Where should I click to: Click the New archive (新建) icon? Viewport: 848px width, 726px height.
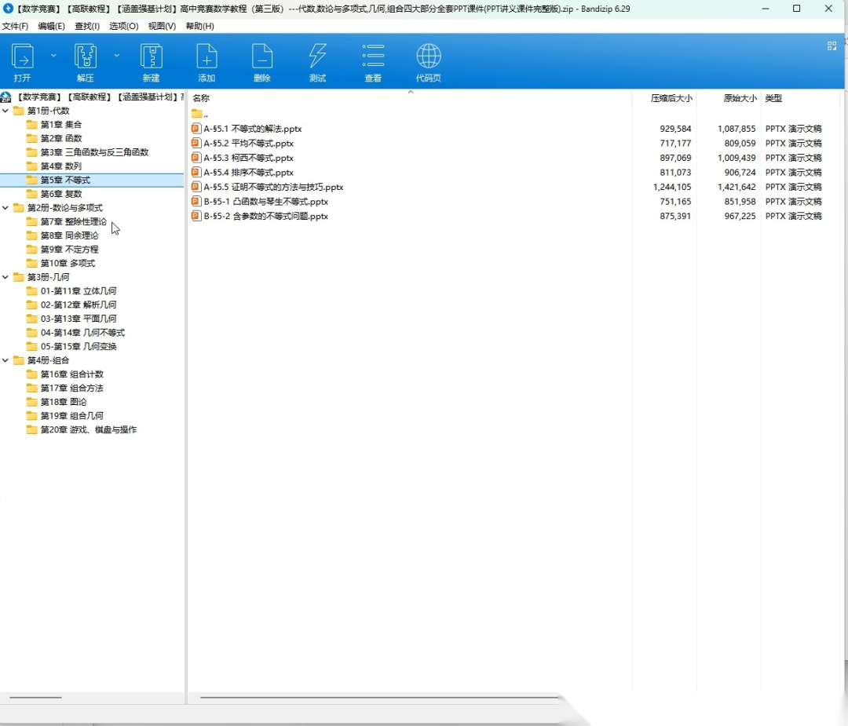[151, 57]
